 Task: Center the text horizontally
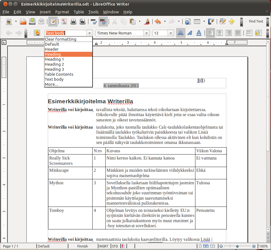pyautogui.click(x=220, y=33)
